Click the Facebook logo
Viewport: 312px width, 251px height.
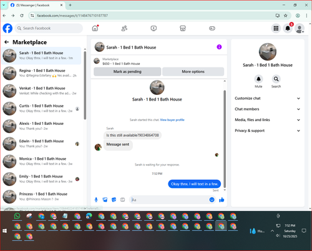tap(7, 28)
